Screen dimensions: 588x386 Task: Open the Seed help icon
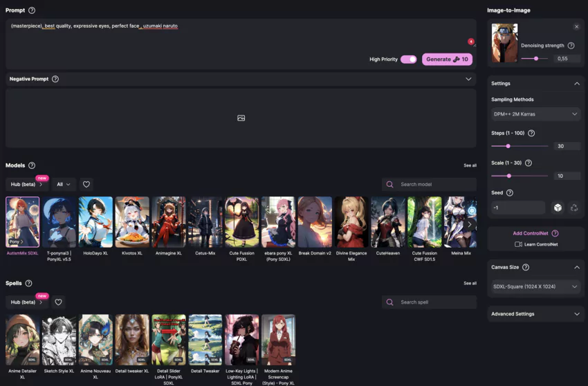tap(510, 193)
